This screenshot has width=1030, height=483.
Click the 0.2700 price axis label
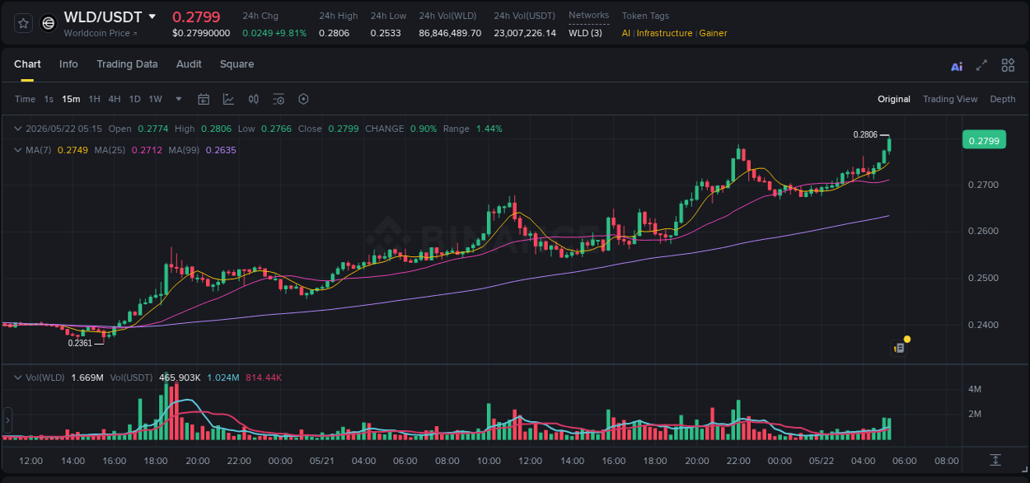(x=983, y=185)
